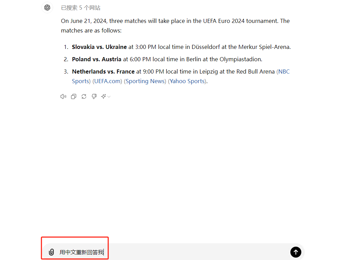352x260 pixels.
Task: Follow the Sporting News citation link
Action: (146, 81)
